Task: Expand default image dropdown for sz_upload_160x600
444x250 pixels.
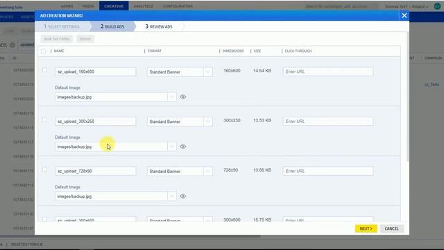Action: [x=172, y=97]
